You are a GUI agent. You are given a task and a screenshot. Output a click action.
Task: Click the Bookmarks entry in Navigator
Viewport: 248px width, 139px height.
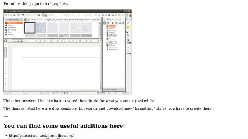113,37
